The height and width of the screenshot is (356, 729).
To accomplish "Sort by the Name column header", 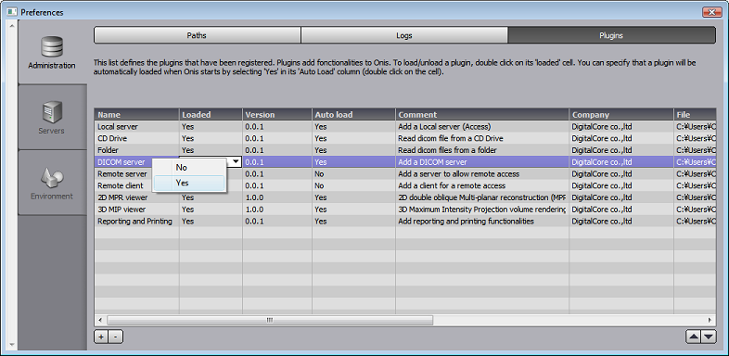I will [136, 115].
